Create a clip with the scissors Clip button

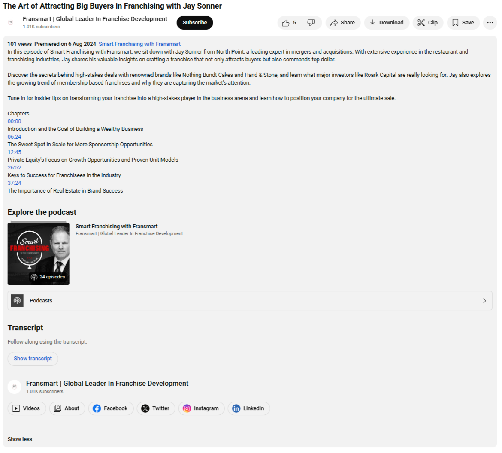[428, 23]
